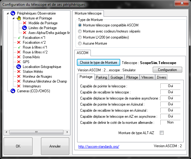191x159 pixels.
Task: Click the red X icon next to Modèle de Pointage
Action: pos(25,23)
